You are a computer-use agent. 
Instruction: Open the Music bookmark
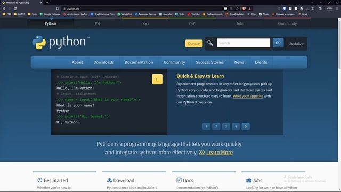[264, 14]
